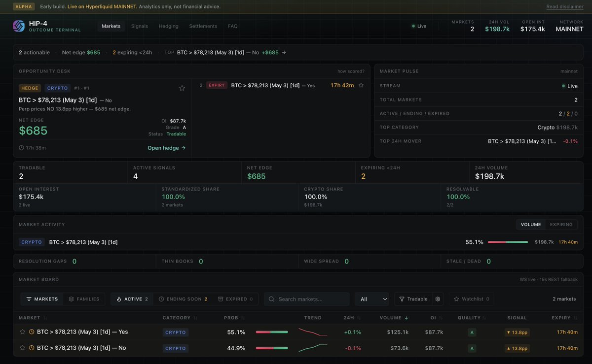This screenshot has width=592, height=364.
Task: Star the EXPIRY opportunity row
Action: [361, 85]
